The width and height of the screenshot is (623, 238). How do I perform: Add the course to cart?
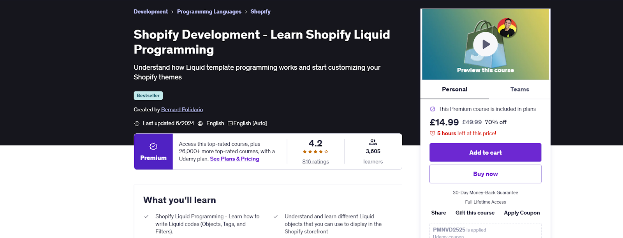tap(485, 152)
